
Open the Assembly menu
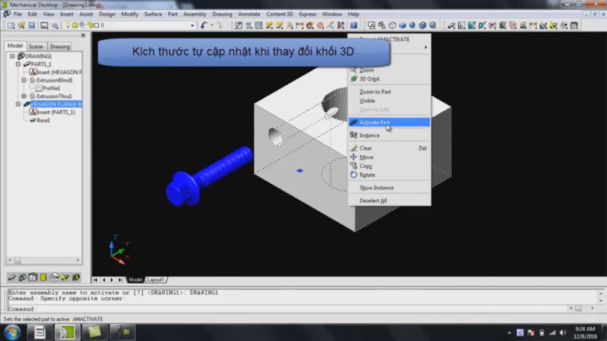click(x=194, y=14)
